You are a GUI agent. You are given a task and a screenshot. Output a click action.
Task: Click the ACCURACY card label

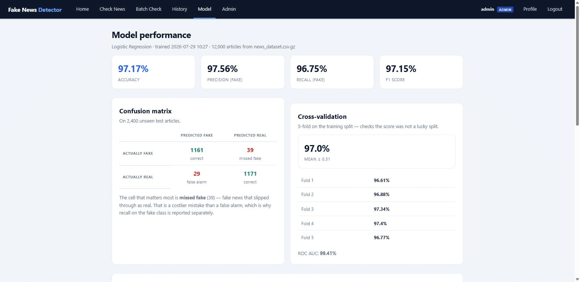coord(129,80)
